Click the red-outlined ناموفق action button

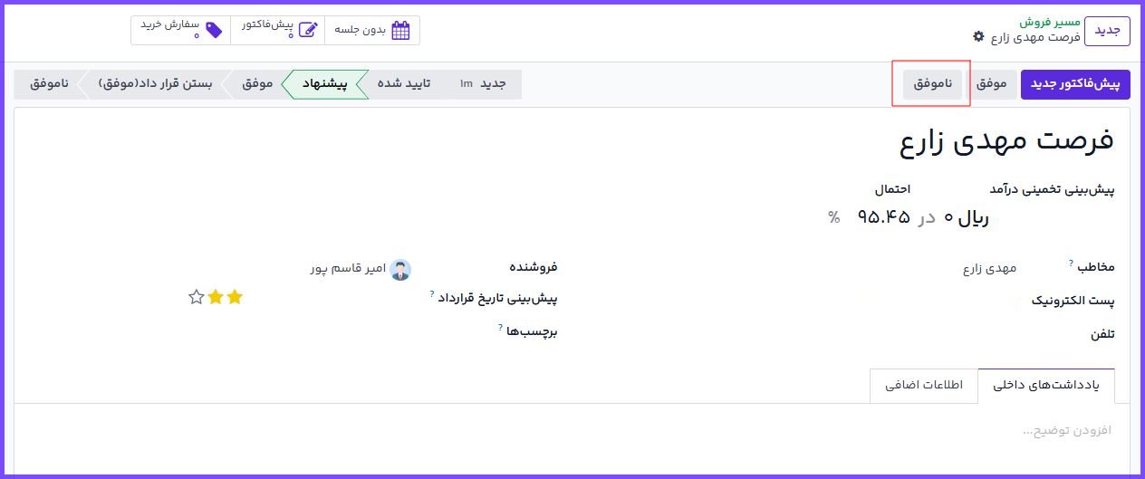932,84
